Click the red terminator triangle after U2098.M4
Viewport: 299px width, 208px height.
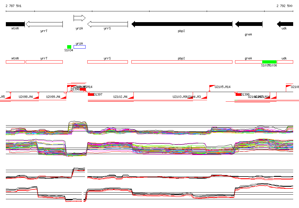tap(36, 97)
